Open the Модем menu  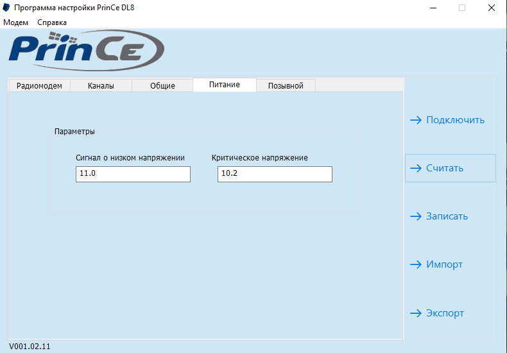click(x=15, y=22)
